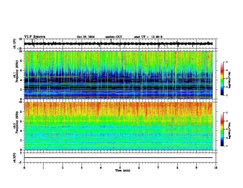Click the "-7" label on ch.2 color scale

[226, 146]
